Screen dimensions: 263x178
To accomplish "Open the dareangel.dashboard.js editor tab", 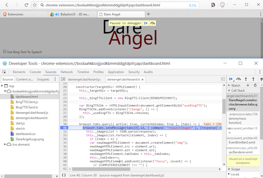I will (x=84, y=79).
